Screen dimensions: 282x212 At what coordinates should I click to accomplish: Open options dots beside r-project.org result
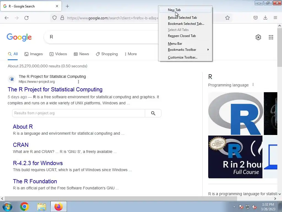pyautogui.click(x=78, y=82)
